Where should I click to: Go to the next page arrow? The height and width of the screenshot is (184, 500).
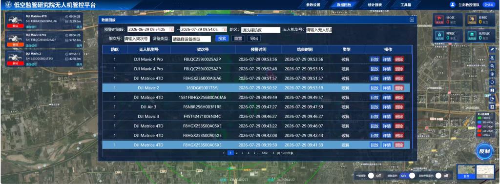(273, 153)
